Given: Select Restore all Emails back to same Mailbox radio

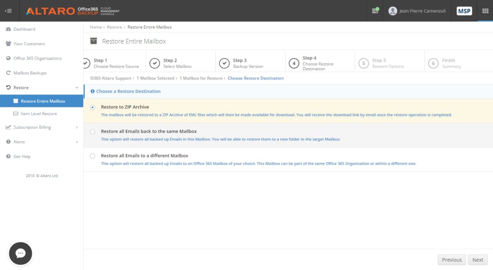Looking at the screenshot, I should tap(92, 132).
